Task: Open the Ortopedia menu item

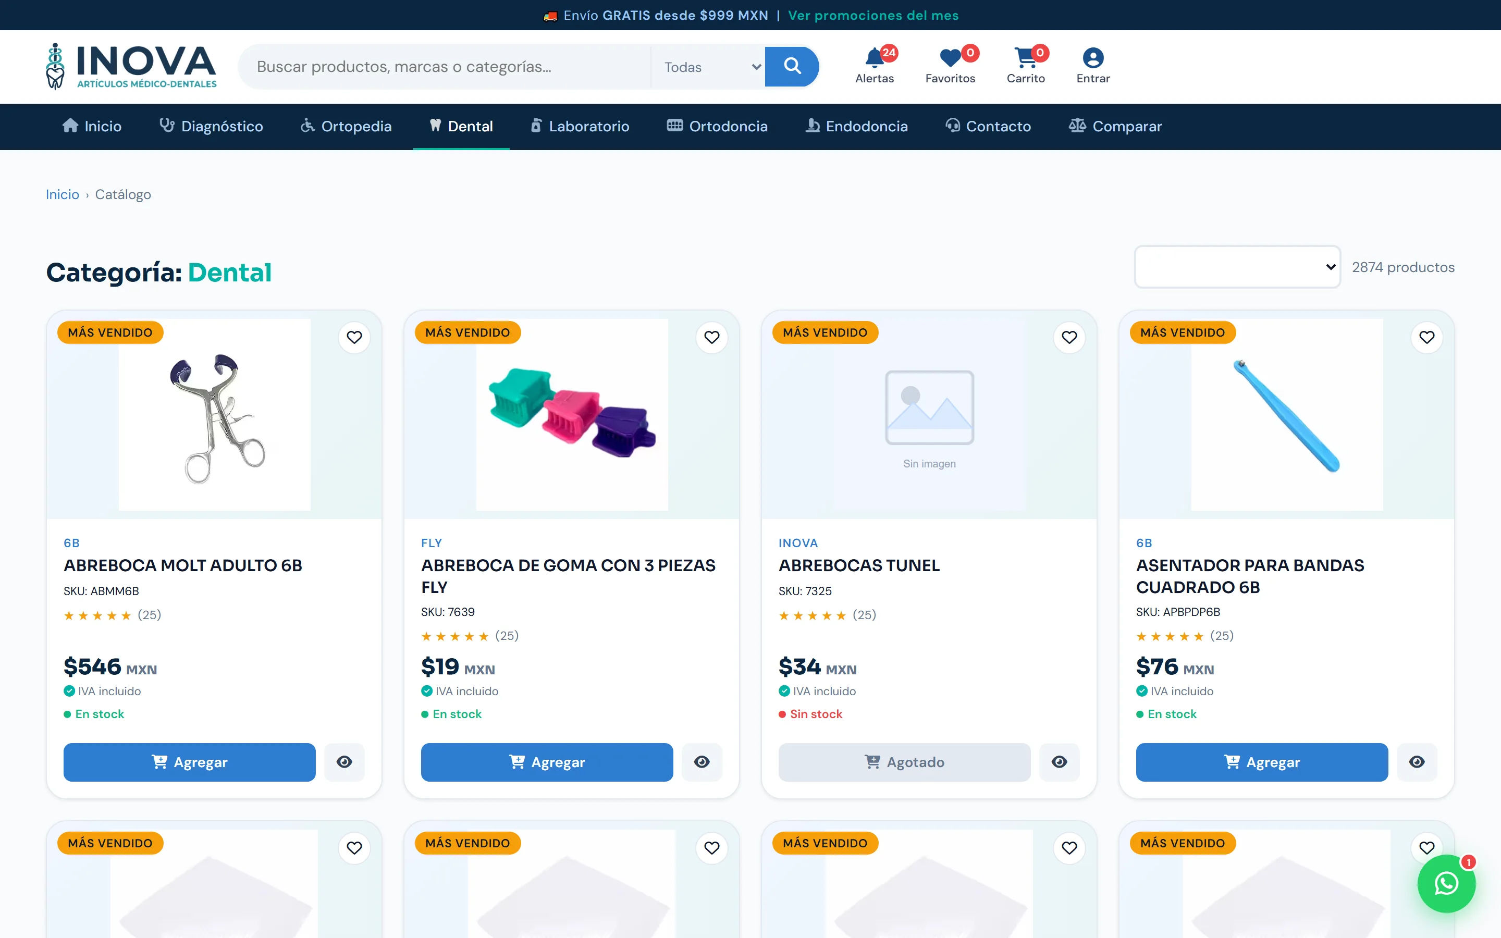Action: (346, 127)
